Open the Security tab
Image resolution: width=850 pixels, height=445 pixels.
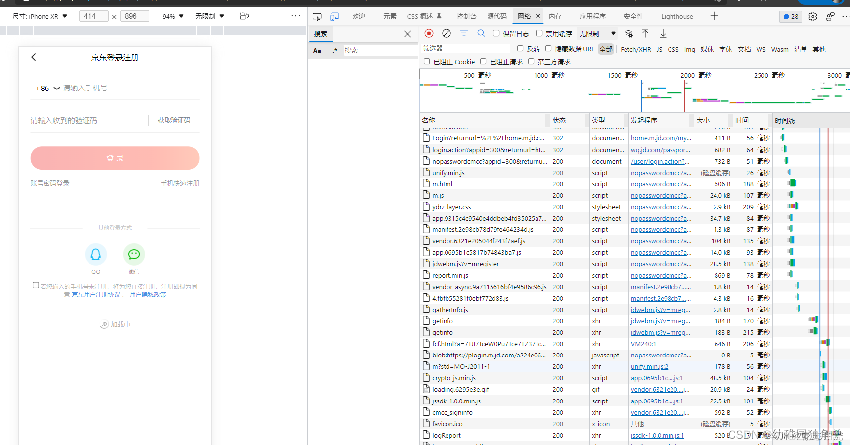point(633,16)
